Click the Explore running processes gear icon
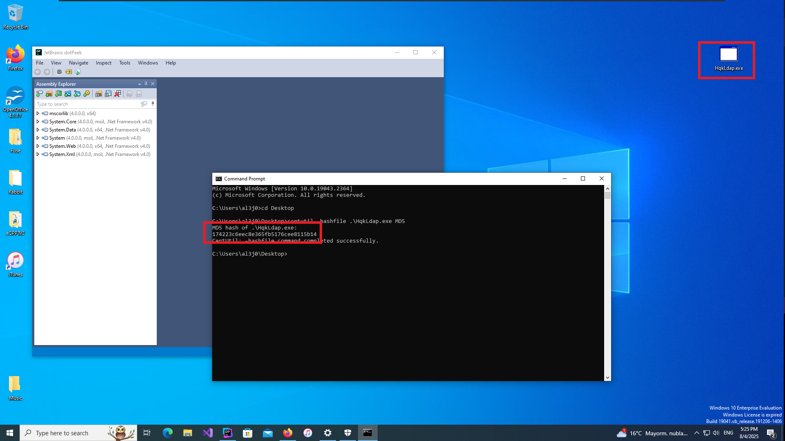The width and height of the screenshot is (785, 441). [x=87, y=94]
